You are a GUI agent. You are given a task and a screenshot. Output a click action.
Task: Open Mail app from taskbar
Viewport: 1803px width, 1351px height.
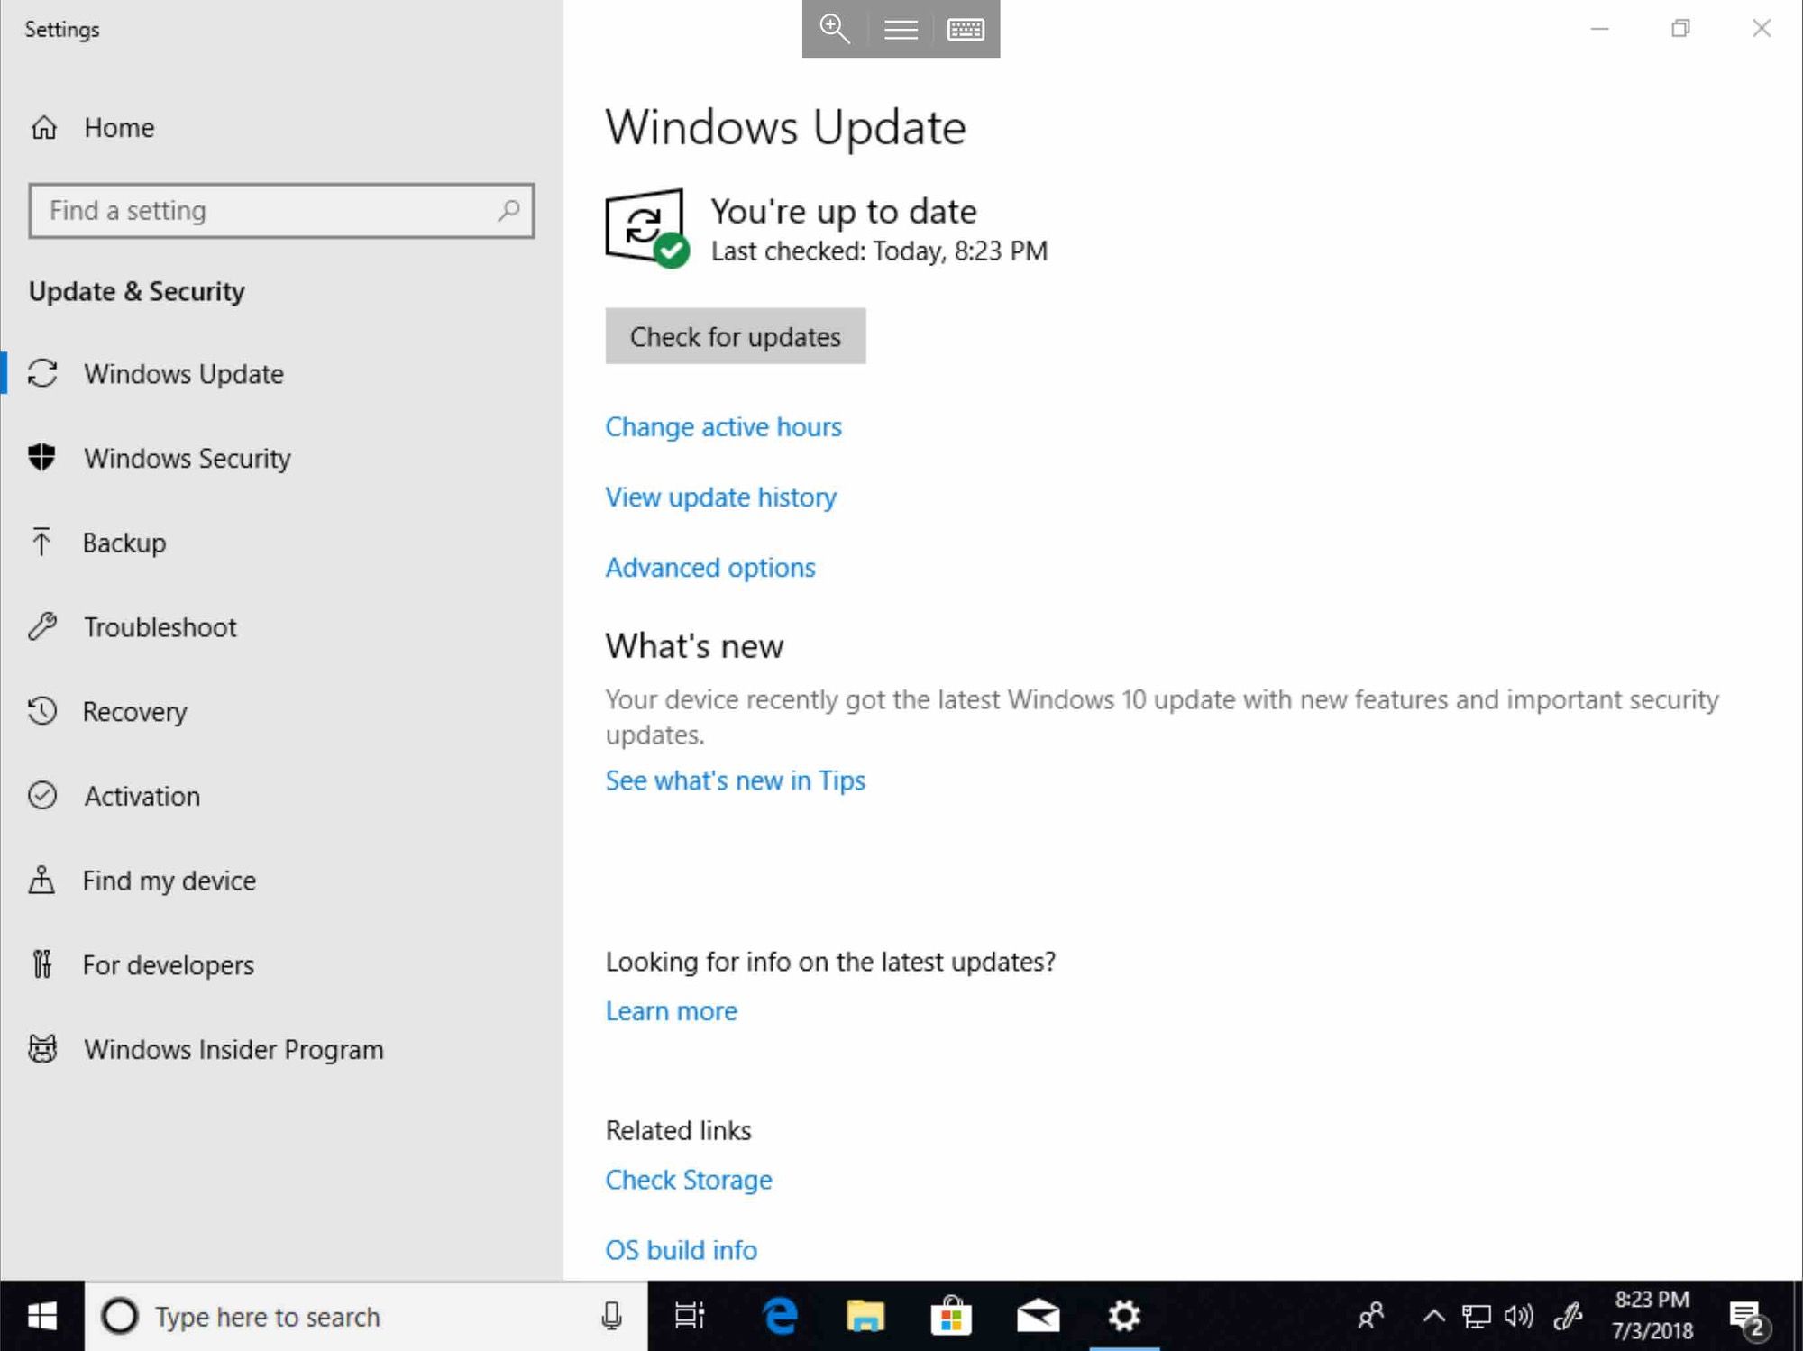coord(1038,1317)
